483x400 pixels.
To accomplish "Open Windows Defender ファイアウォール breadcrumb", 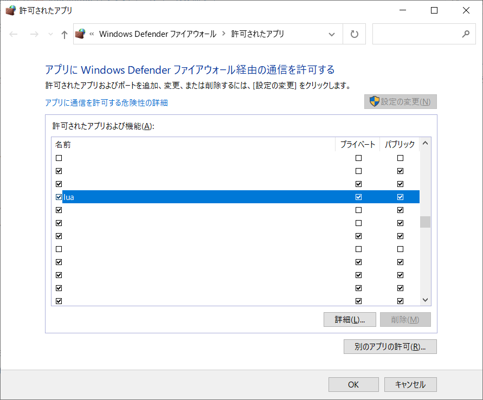I will 158,34.
